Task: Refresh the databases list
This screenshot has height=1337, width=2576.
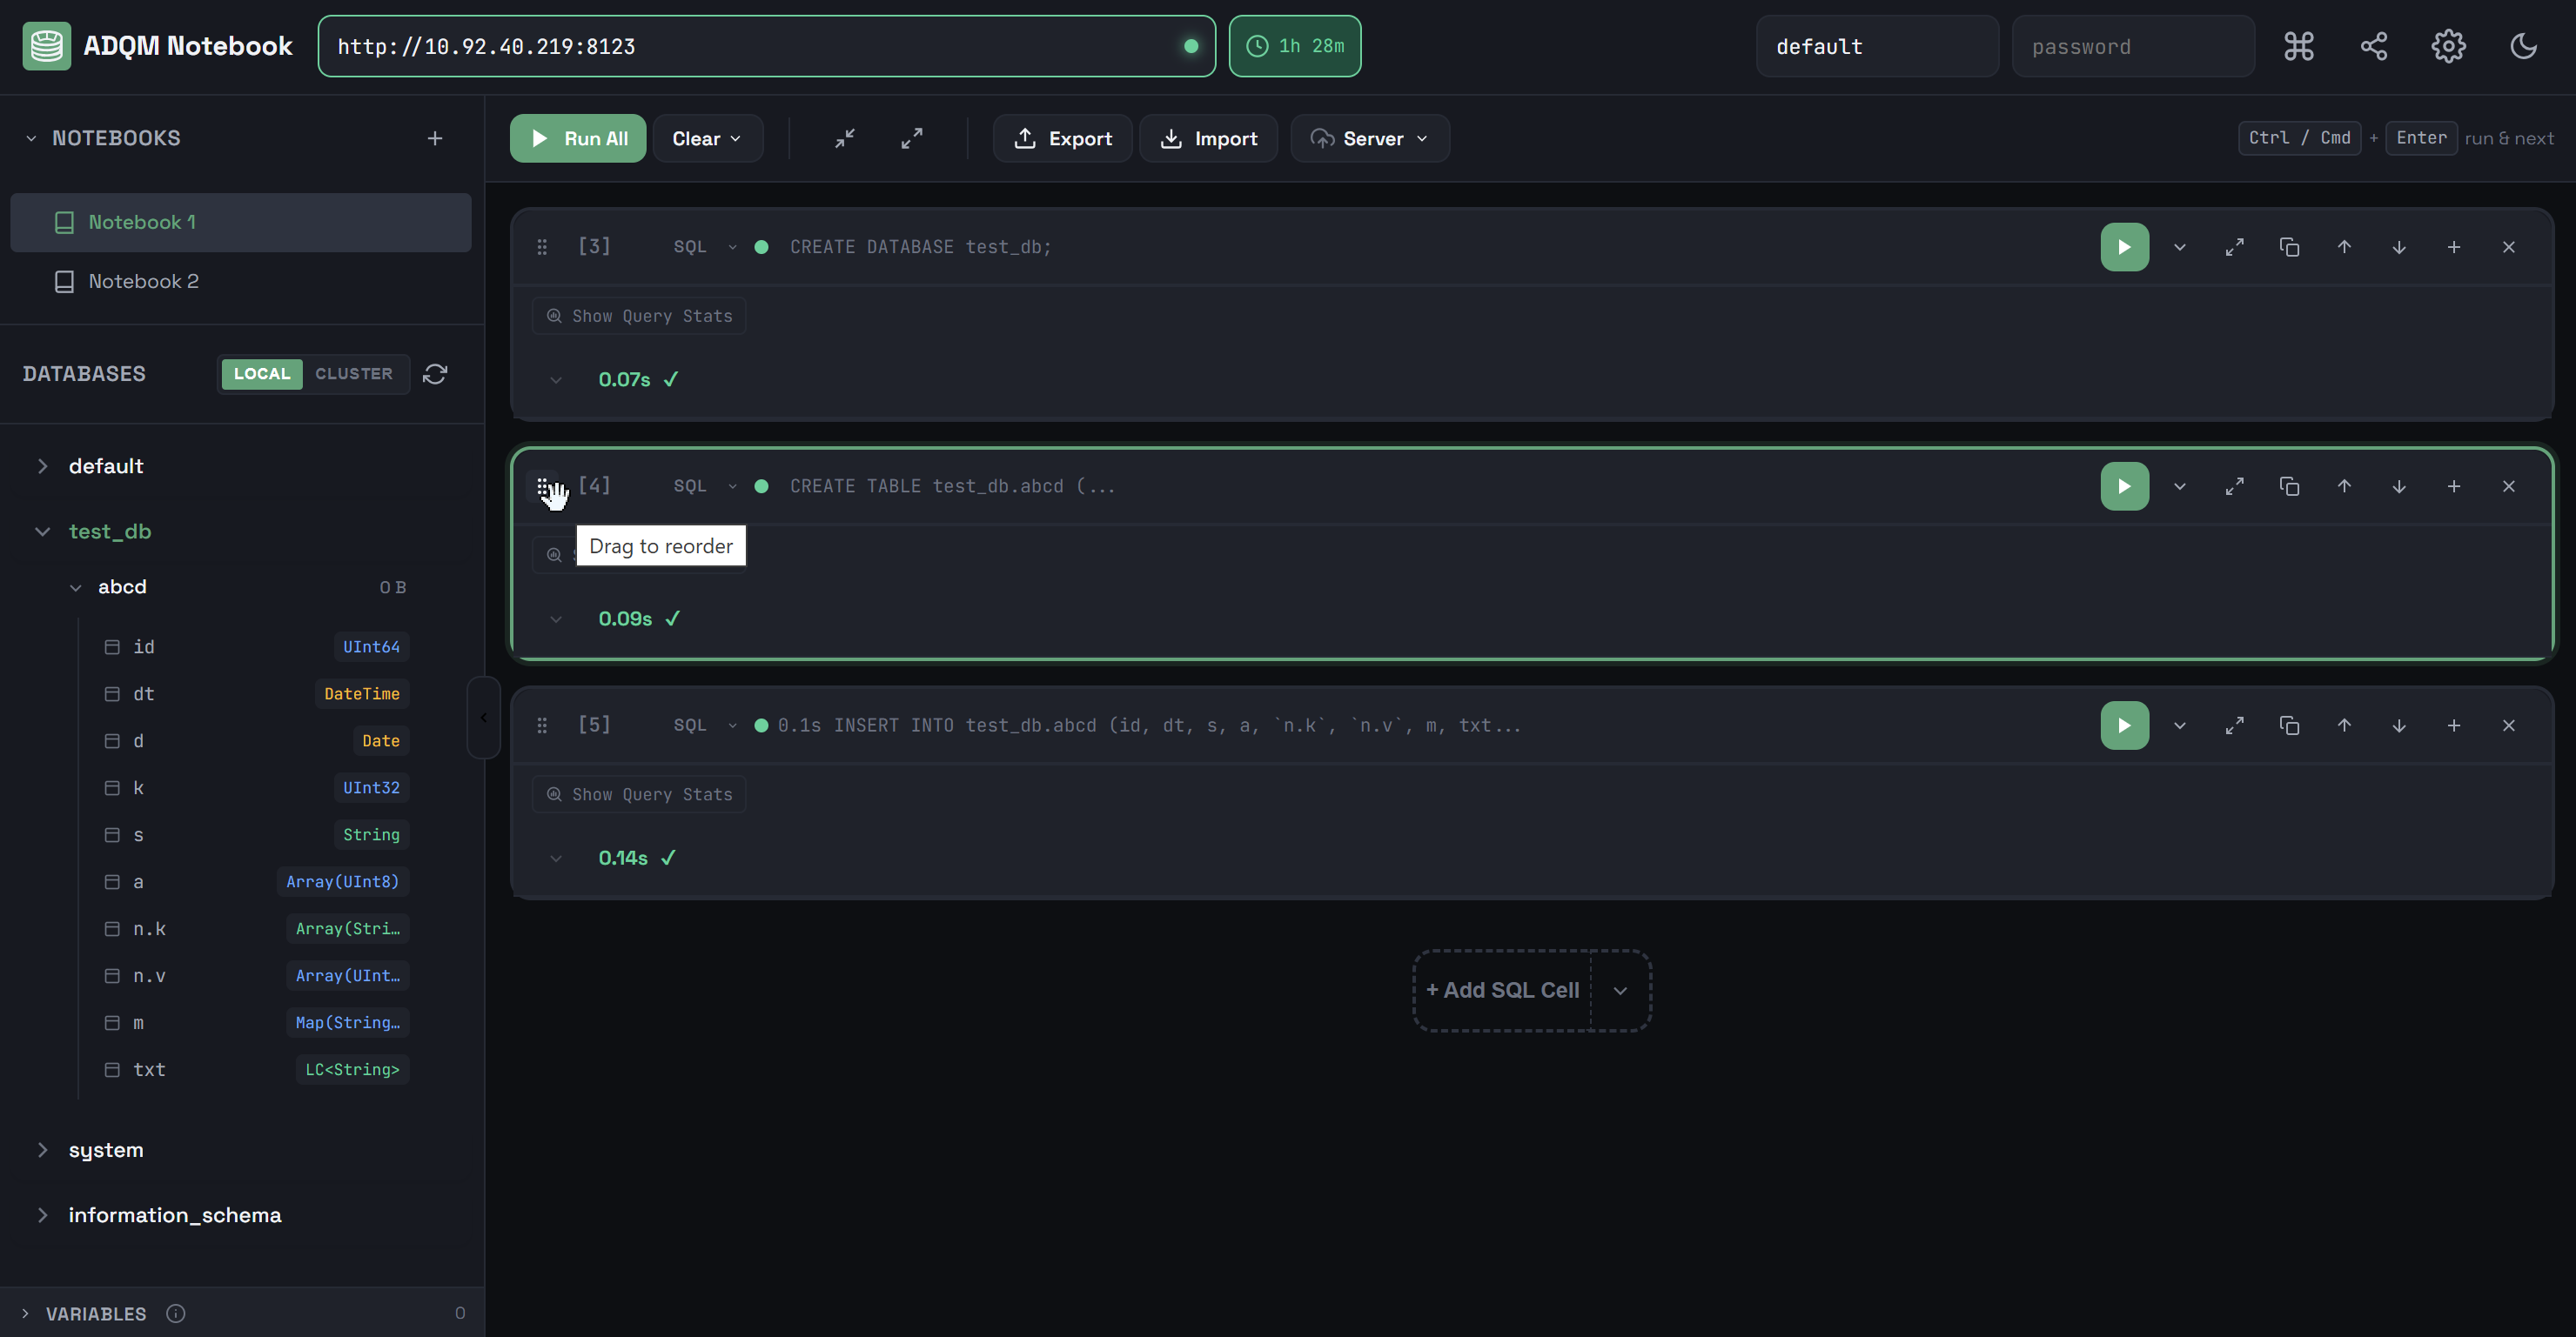Action: (435, 374)
